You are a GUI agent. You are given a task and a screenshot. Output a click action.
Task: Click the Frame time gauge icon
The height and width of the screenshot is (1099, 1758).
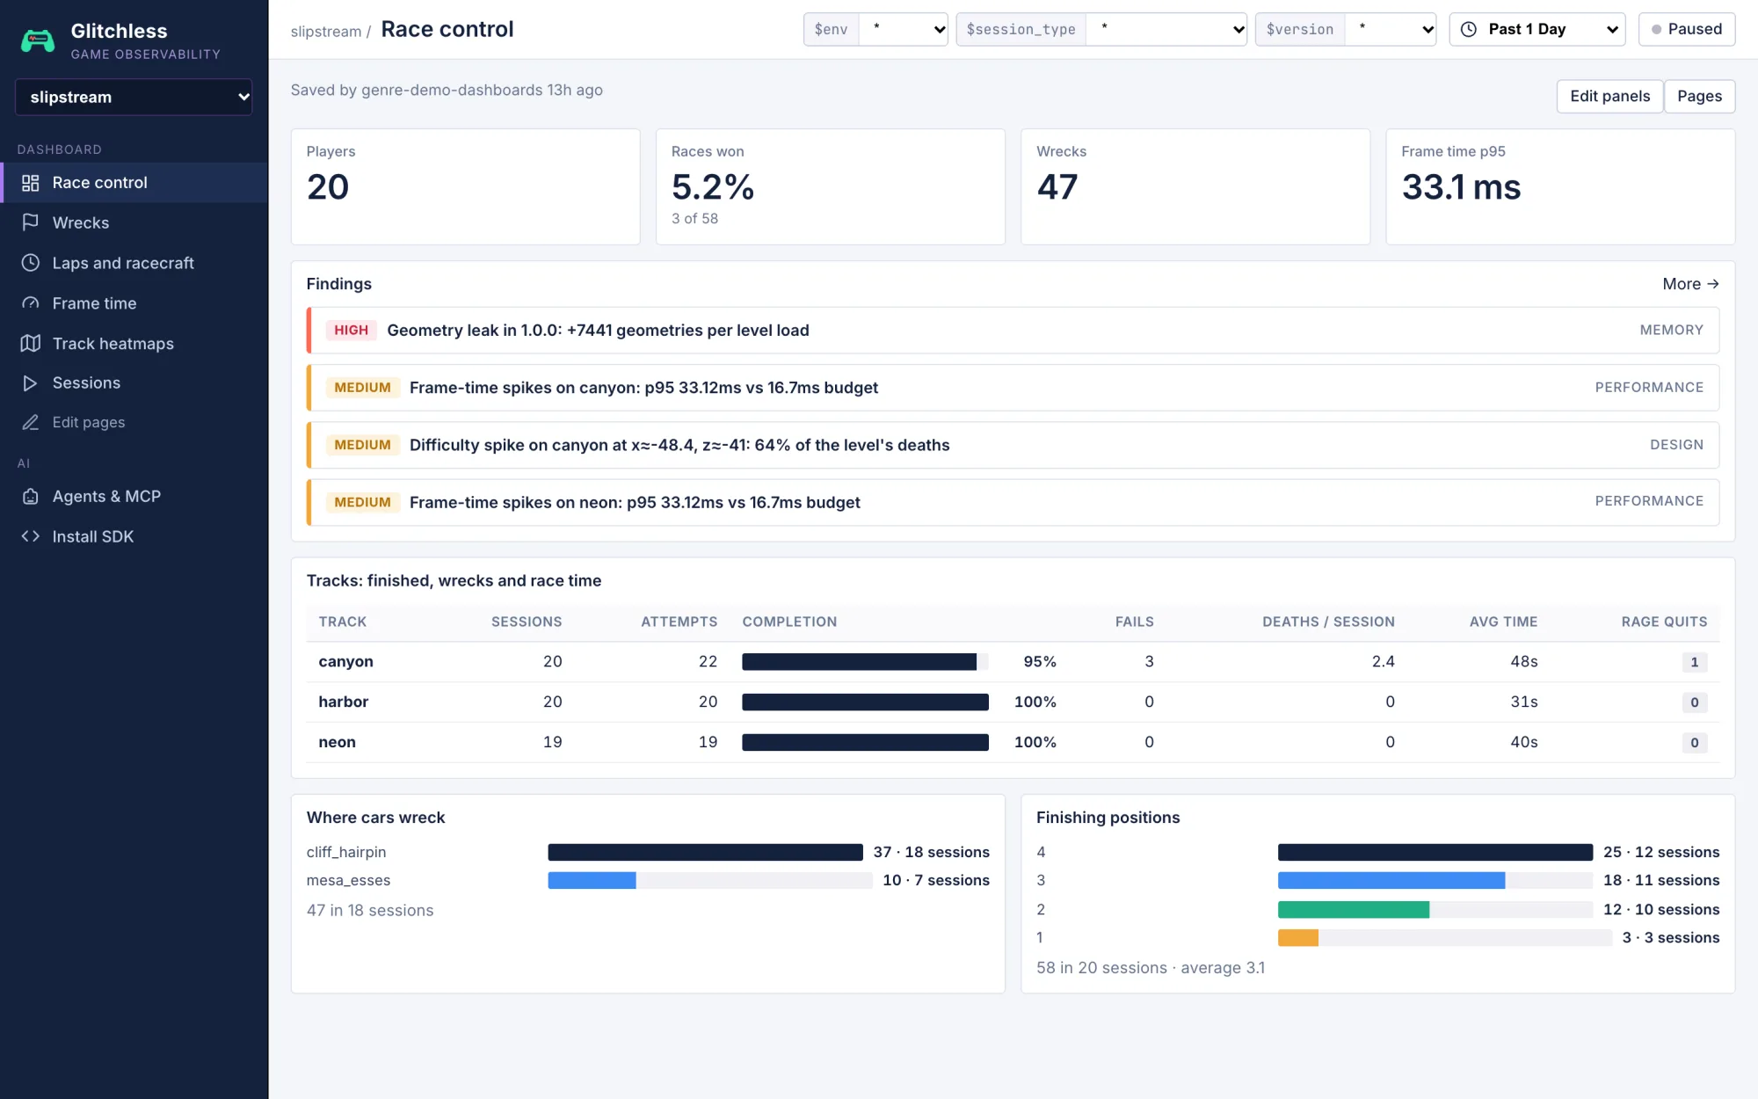pos(31,303)
